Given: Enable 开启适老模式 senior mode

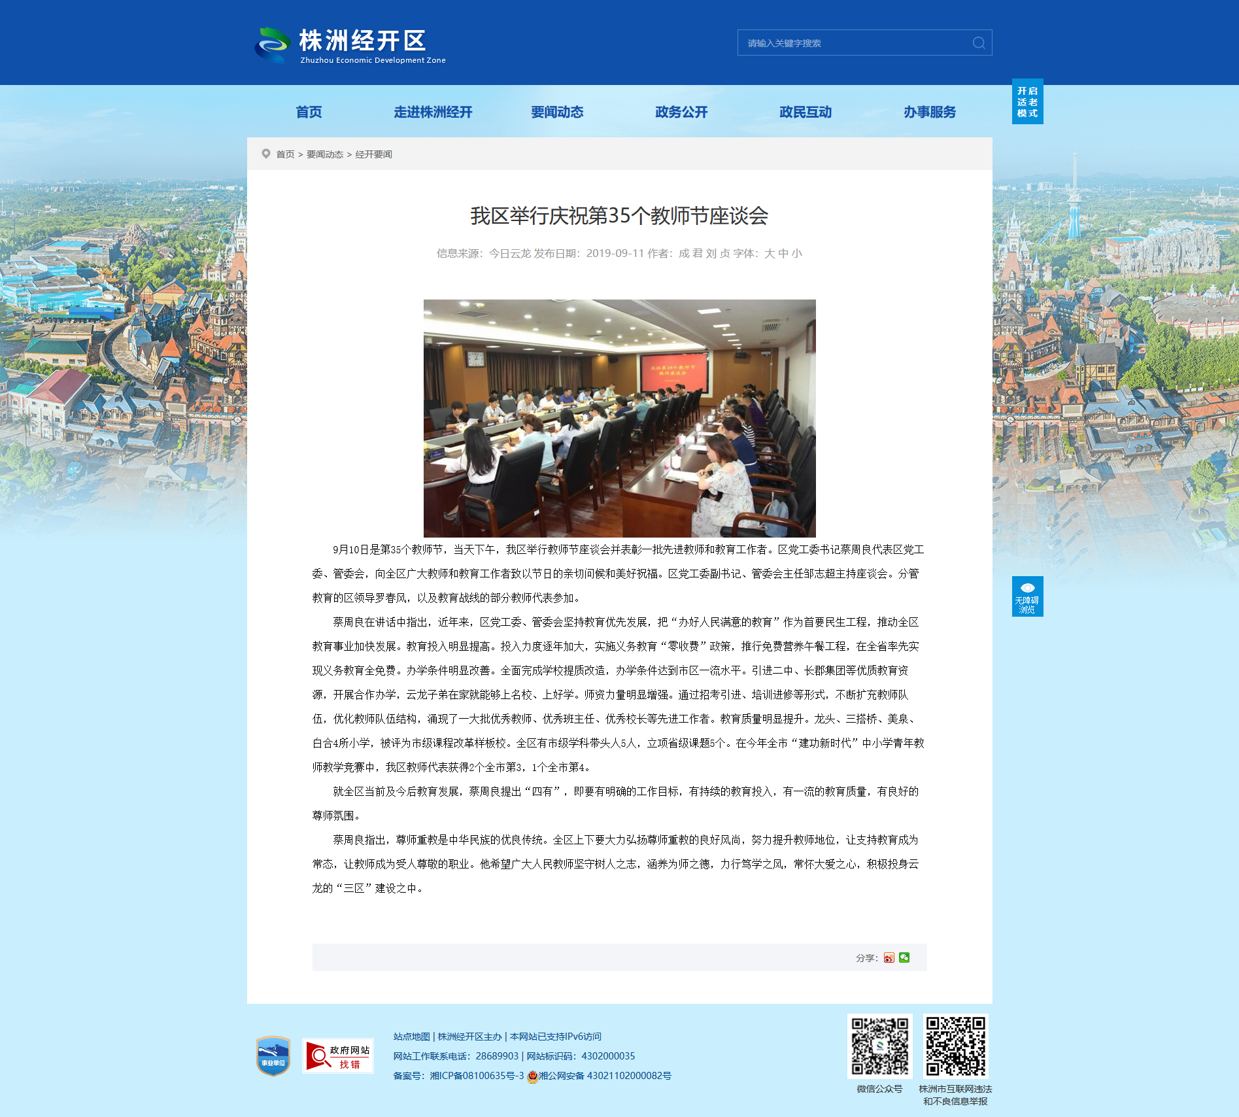Looking at the screenshot, I should (x=1027, y=102).
